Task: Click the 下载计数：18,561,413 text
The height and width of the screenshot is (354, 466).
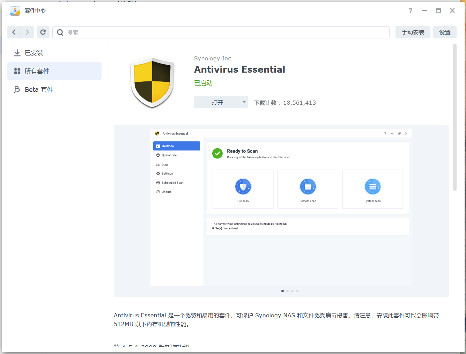Action: pos(285,103)
